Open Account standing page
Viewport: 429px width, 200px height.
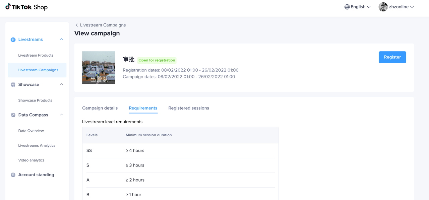pyautogui.click(x=36, y=175)
